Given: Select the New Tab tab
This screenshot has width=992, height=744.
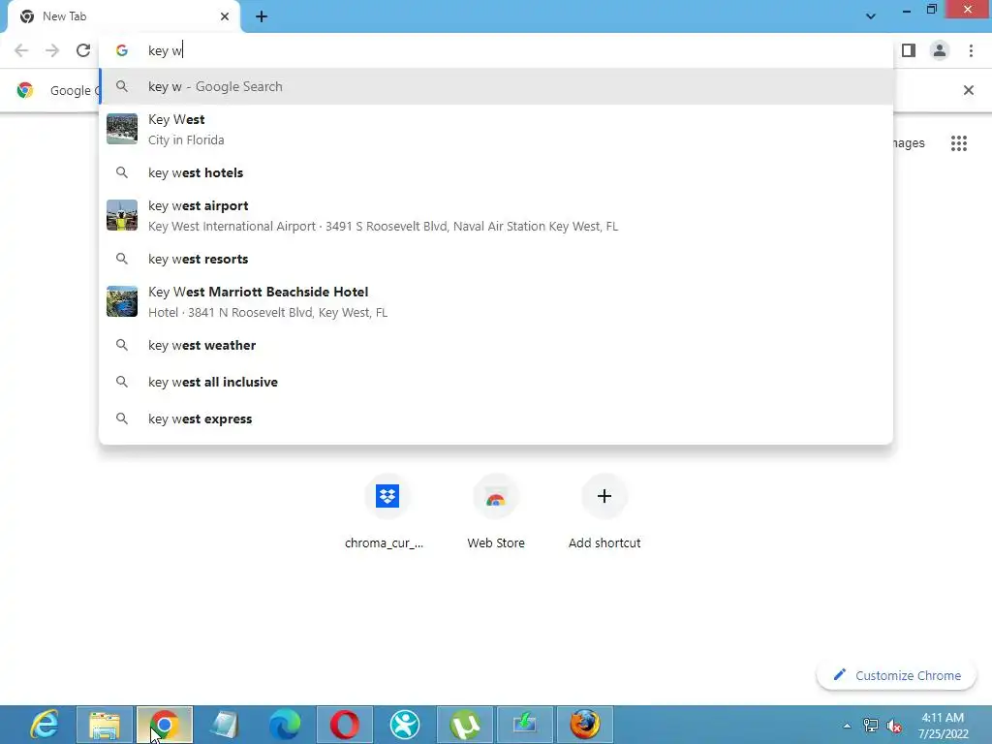Looking at the screenshot, I should [x=123, y=16].
